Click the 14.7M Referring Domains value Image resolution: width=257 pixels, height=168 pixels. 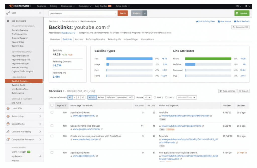[57, 65]
